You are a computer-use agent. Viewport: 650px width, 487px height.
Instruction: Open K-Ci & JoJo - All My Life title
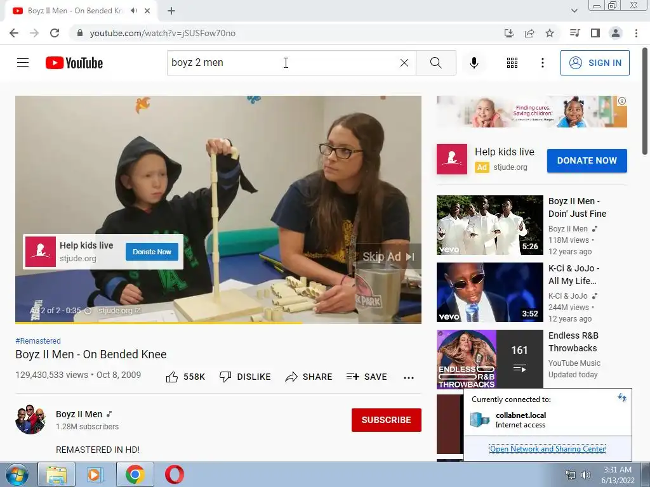coord(574,275)
